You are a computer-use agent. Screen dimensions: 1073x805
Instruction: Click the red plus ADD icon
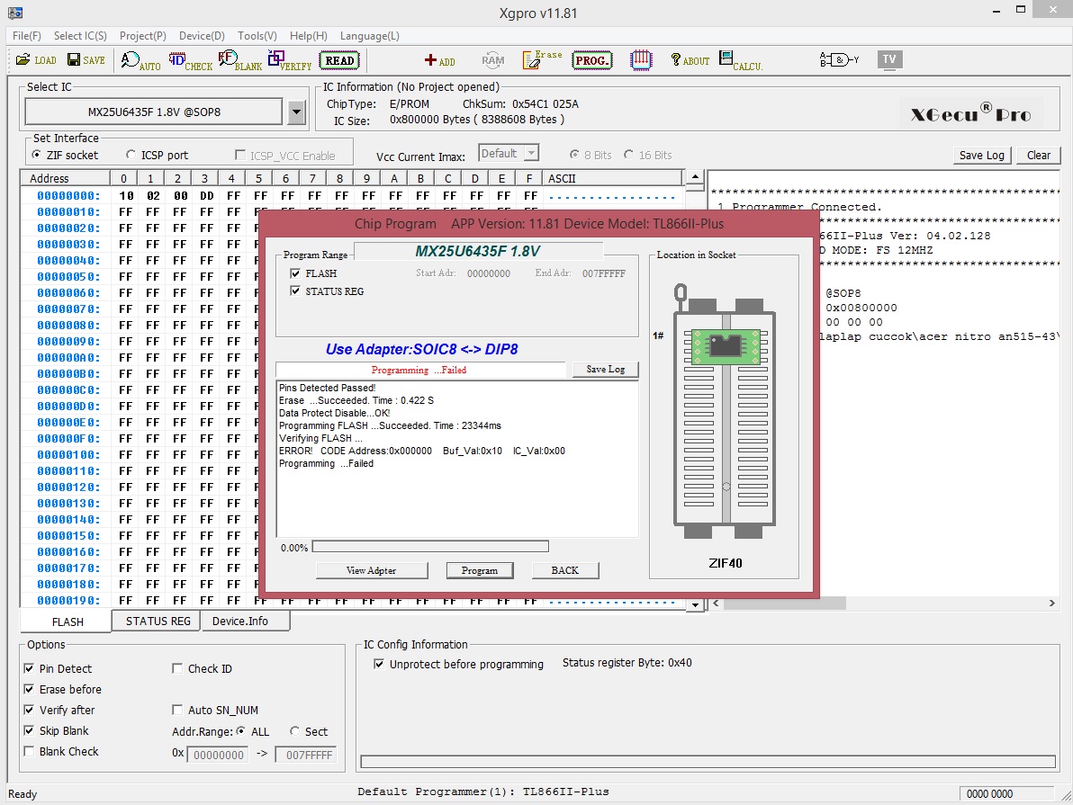tap(439, 61)
